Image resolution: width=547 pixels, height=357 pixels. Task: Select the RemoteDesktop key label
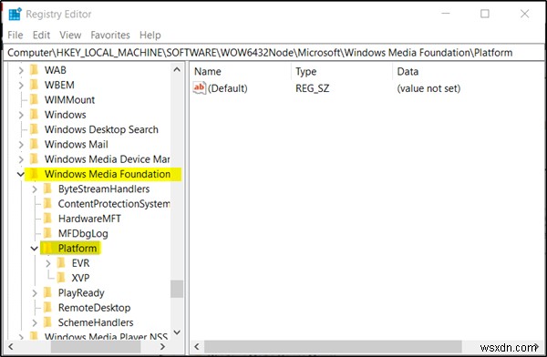94,308
